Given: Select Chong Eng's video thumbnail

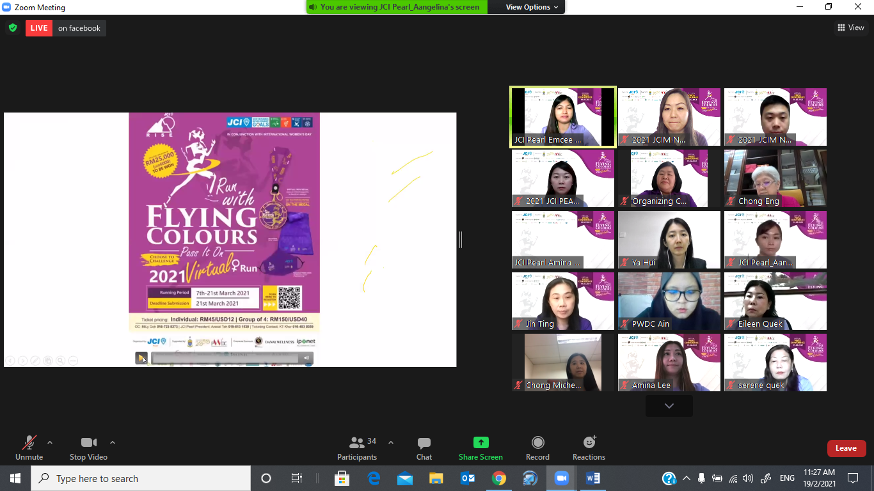Looking at the screenshot, I should click(775, 178).
